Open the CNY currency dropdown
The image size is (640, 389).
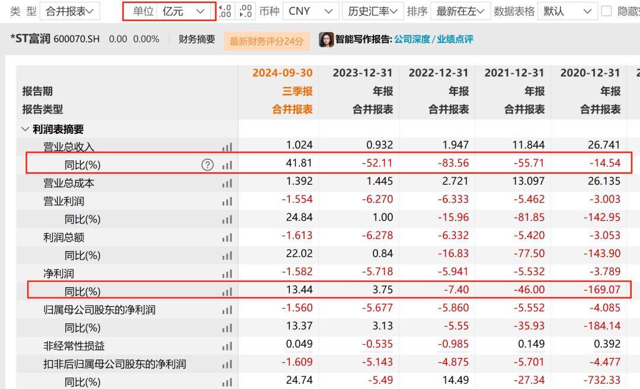[309, 11]
